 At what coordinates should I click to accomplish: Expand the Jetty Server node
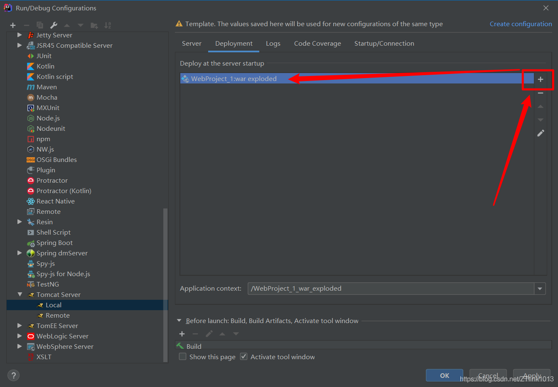coord(20,35)
